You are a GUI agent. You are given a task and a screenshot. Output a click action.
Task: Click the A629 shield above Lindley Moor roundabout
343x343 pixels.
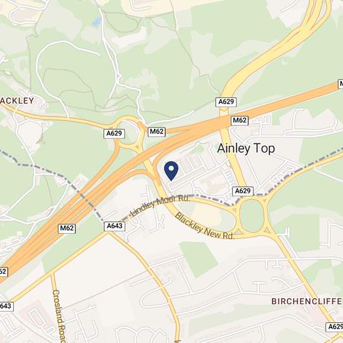pyautogui.click(x=243, y=191)
